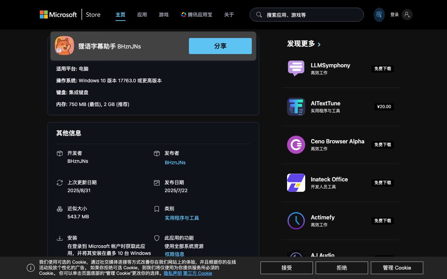Click the 750 MB memory requirement text
This screenshot has height=279, width=447.
click(99, 104)
